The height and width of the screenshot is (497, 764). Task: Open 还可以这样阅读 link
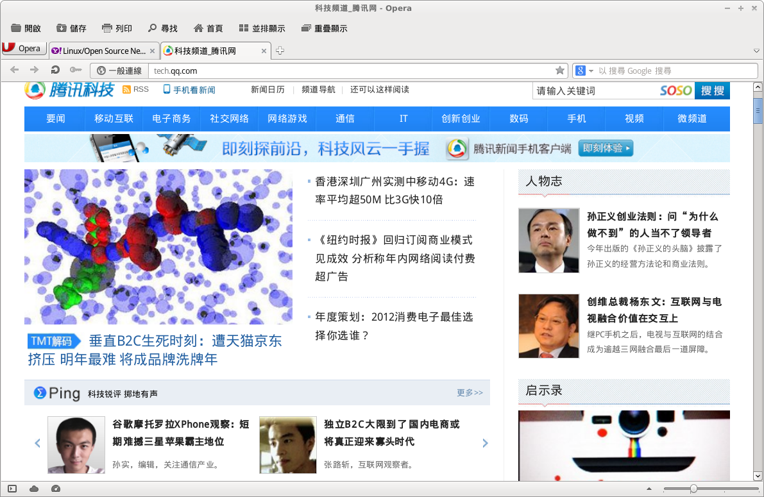tap(380, 90)
